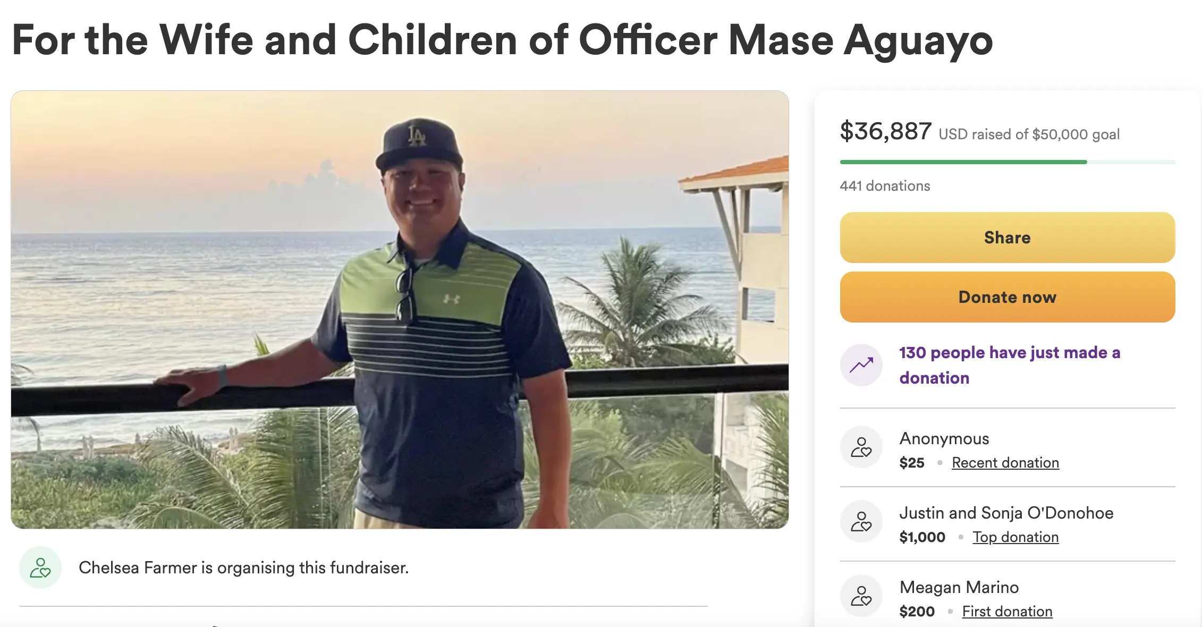Select the fundraiser title heading
Image resolution: width=1202 pixels, height=627 pixels.
coord(502,40)
